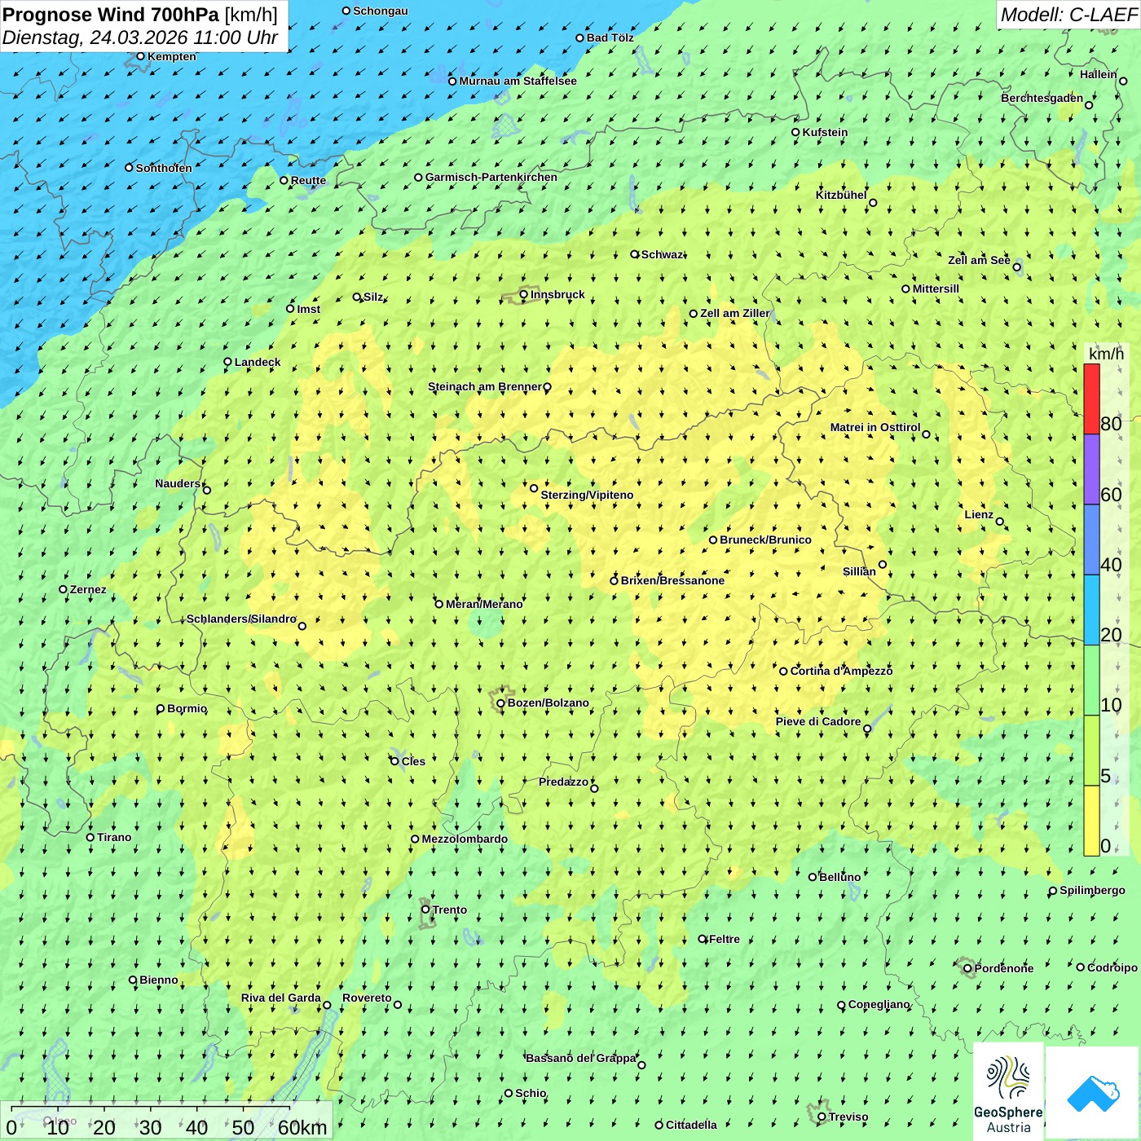Viewport: 1141px width, 1141px height.
Task: Click the Trento city marker
Action: pos(425,910)
